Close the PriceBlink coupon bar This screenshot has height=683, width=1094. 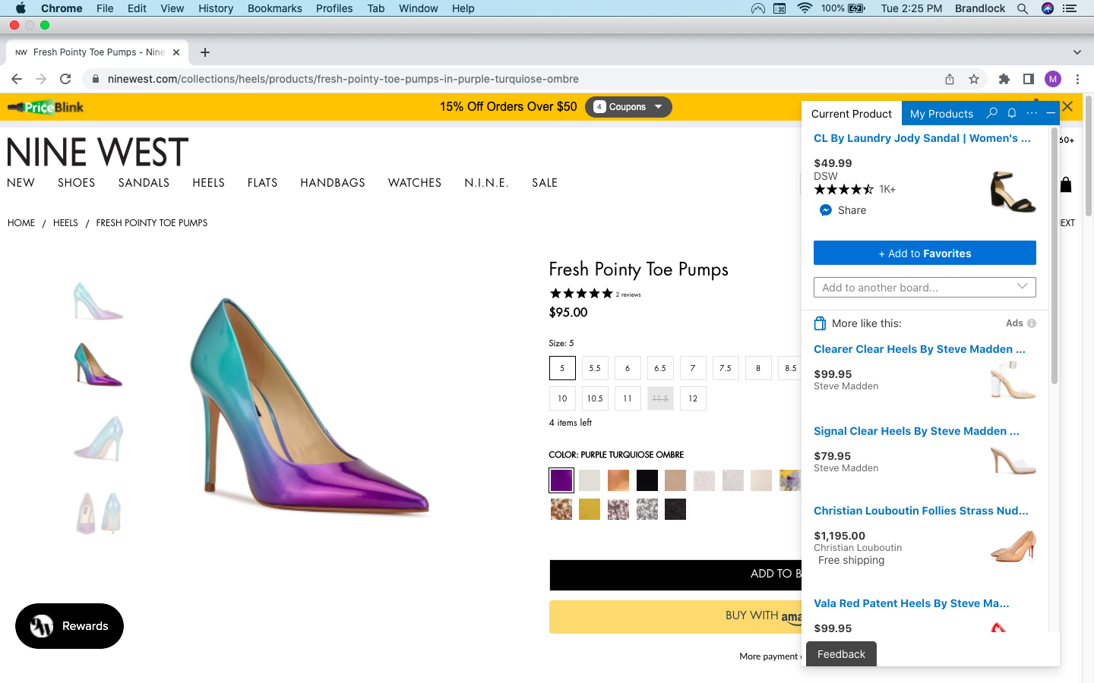1067,106
